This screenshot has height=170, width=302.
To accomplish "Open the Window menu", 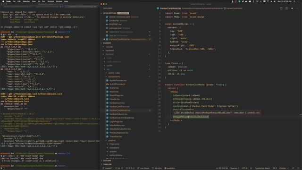I will click(59, 1).
